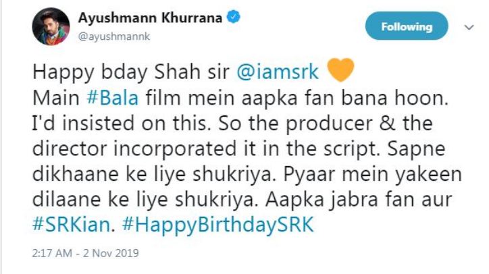Click the 'I'd insisted on this' sentence
Screen dimensions: 489x274
120,124
